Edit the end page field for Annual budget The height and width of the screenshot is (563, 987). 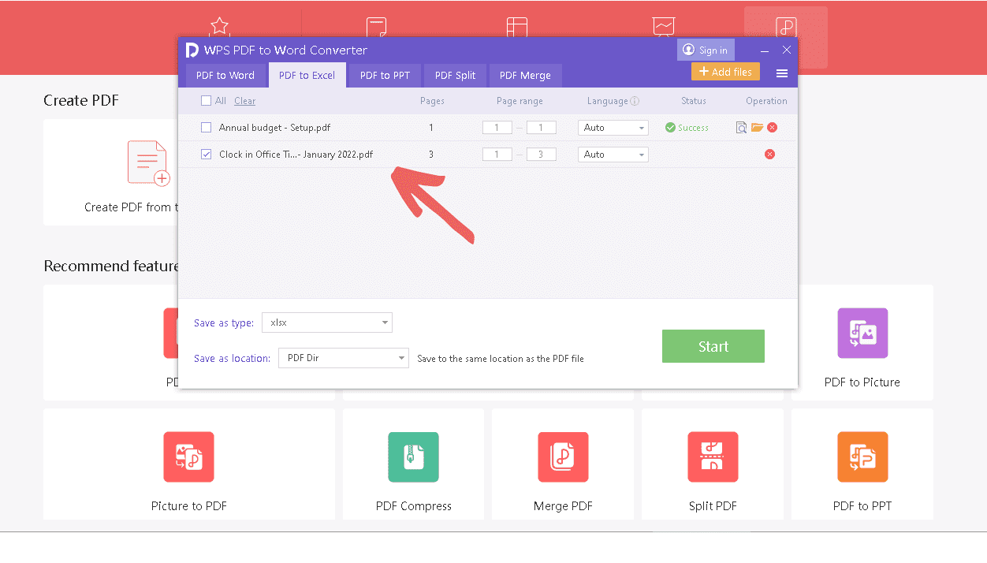click(x=542, y=128)
